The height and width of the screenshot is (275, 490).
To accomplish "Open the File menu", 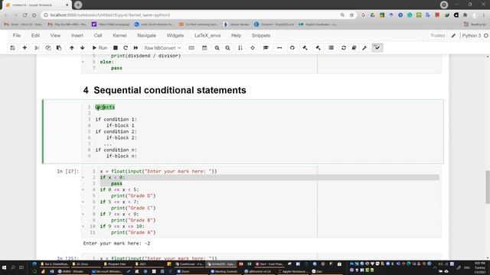I will coord(17,36).
